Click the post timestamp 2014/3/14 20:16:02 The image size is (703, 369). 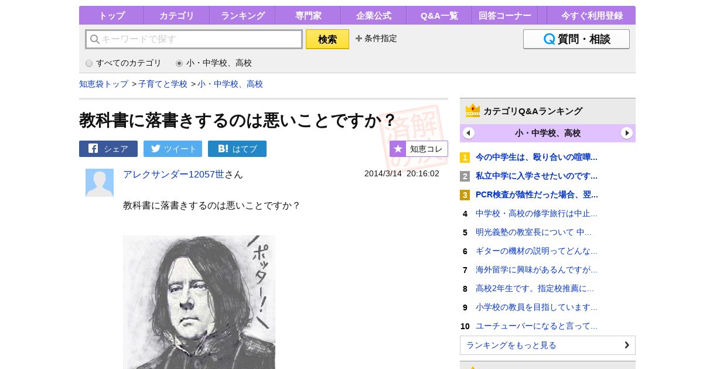click(x=402, y=173)
